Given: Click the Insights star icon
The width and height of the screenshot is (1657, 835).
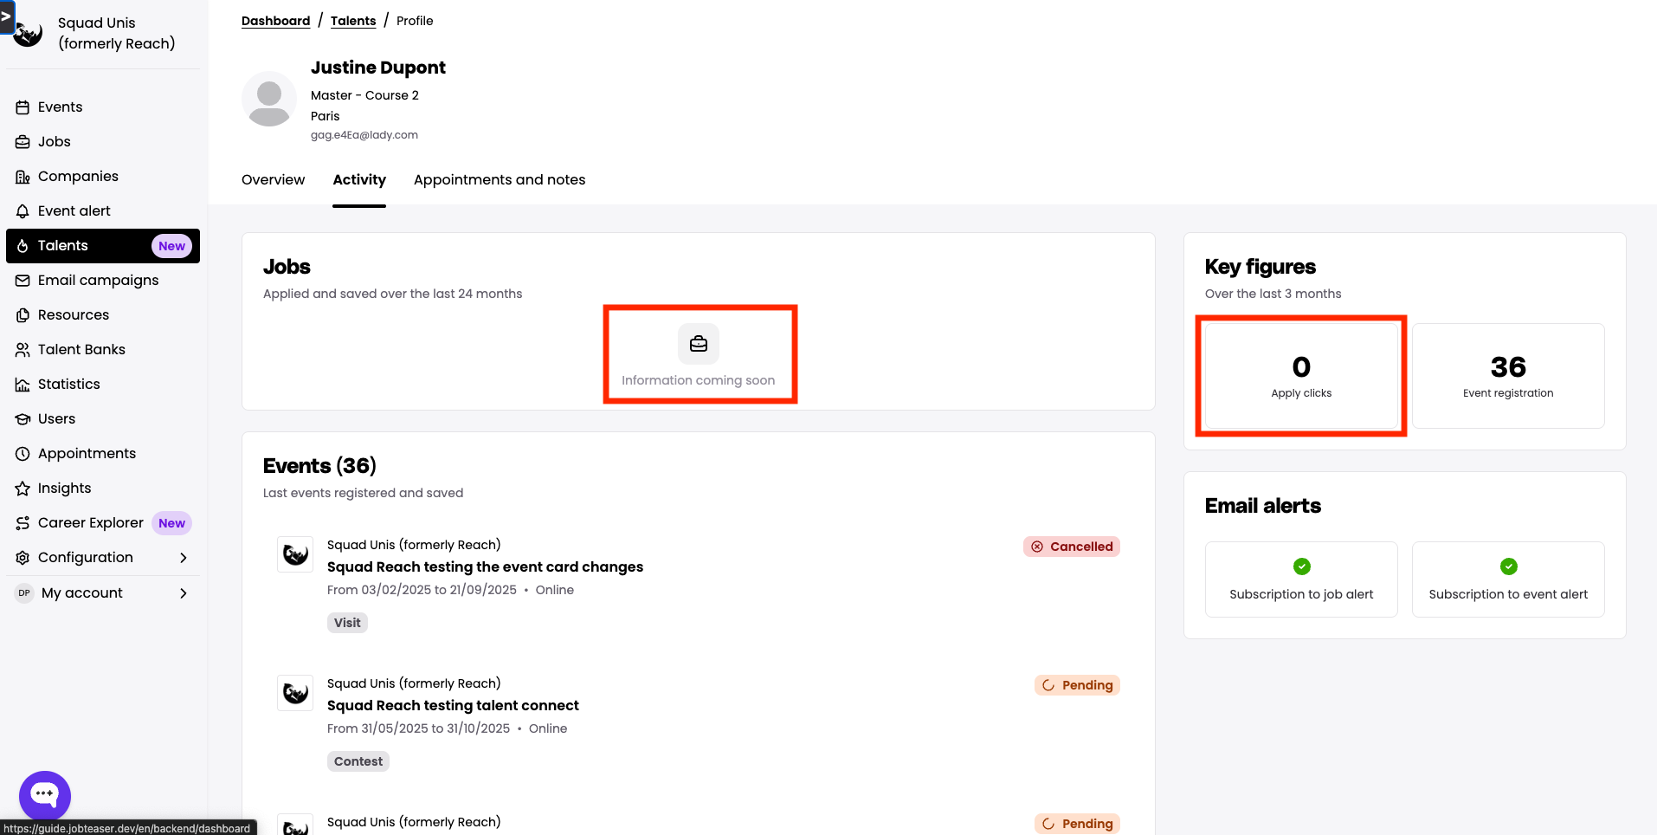Looking at the screenshot, I should click(x=23, y=489).
